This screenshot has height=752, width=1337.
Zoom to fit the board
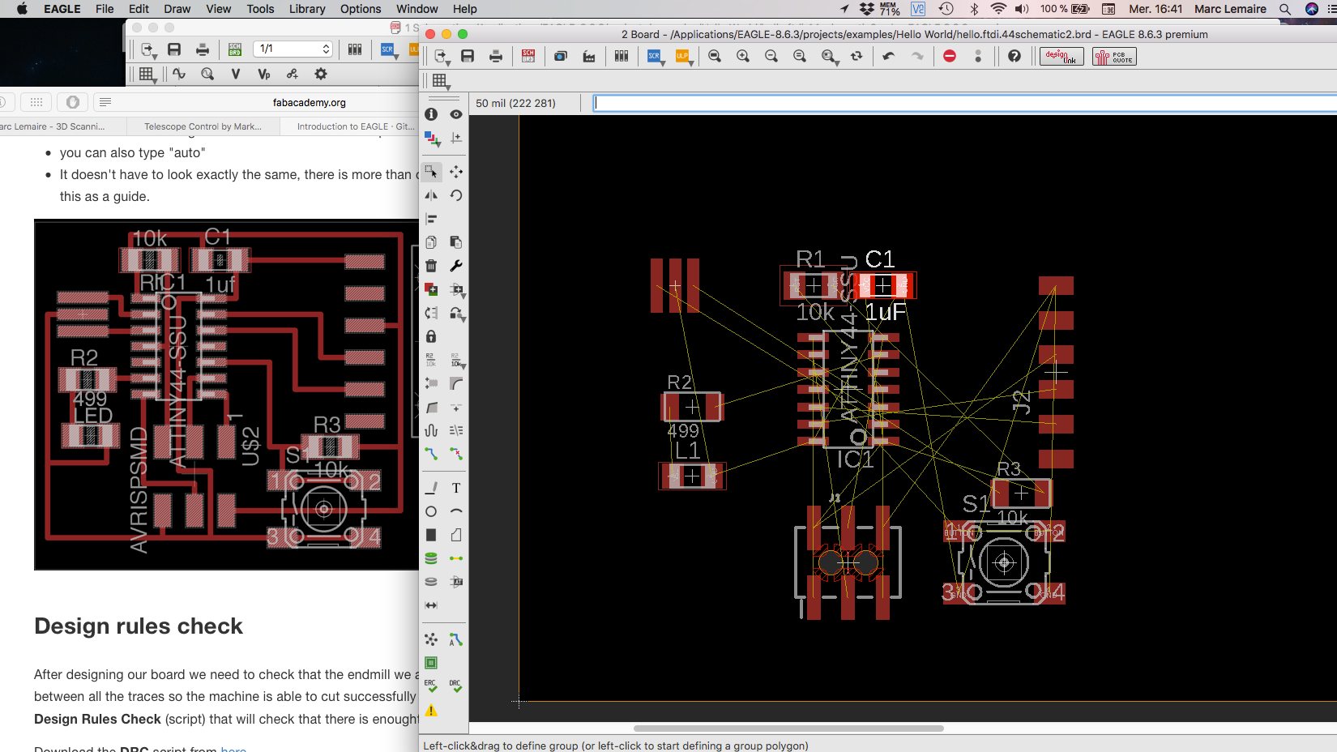click(x=715, y=56)
